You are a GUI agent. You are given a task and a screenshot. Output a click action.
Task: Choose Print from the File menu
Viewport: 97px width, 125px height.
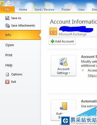[9, 55]
